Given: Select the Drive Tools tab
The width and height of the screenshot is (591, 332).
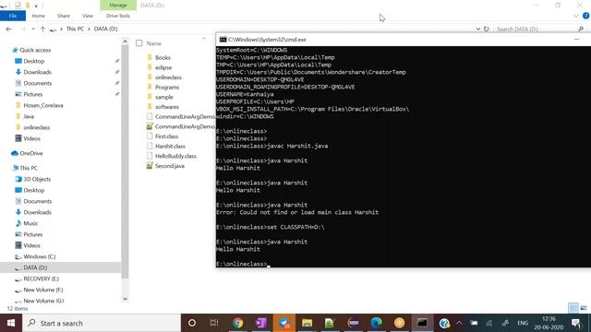Looking at the screenshot, I should 118,16.
